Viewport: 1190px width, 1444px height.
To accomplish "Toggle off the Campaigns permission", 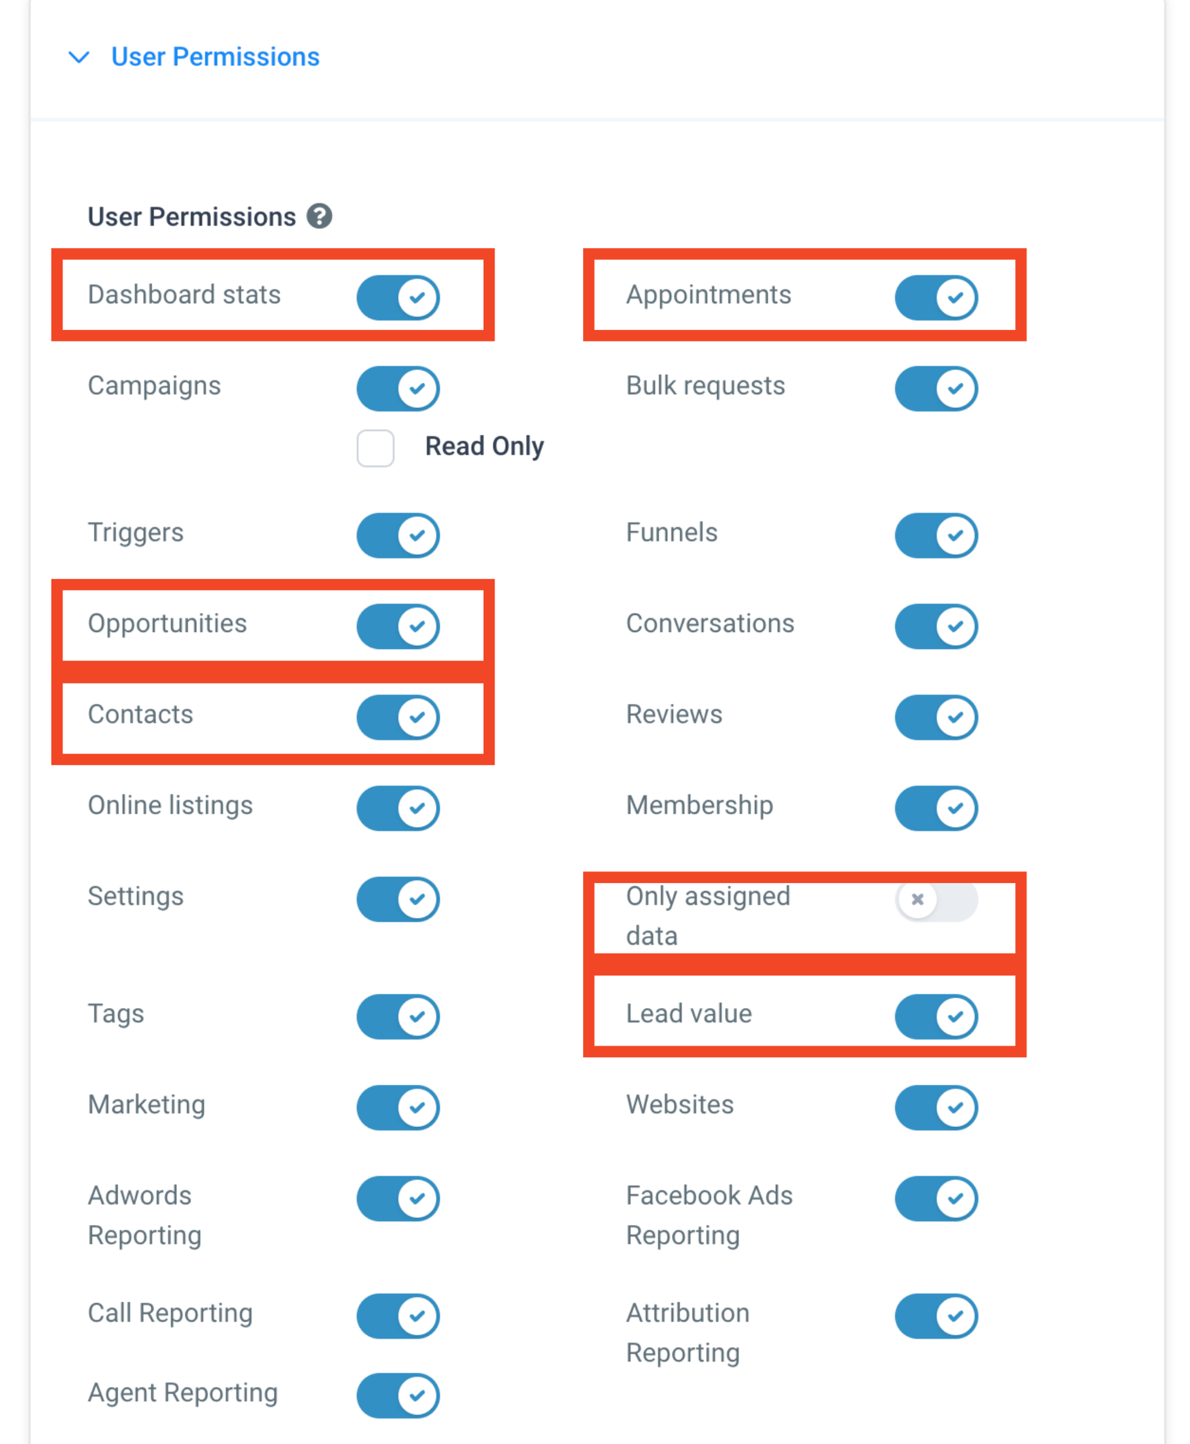I will 397,388.
